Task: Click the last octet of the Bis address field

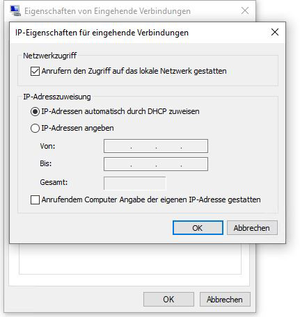Action: (194, 164)
